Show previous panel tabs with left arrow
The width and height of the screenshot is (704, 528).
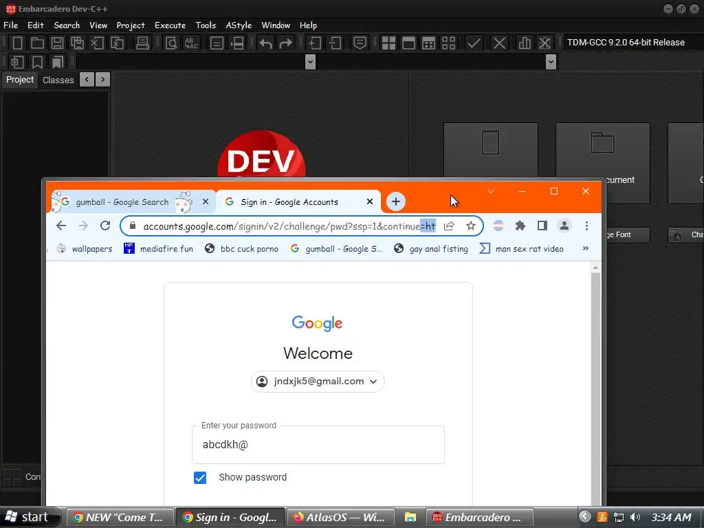coord(87,80)
